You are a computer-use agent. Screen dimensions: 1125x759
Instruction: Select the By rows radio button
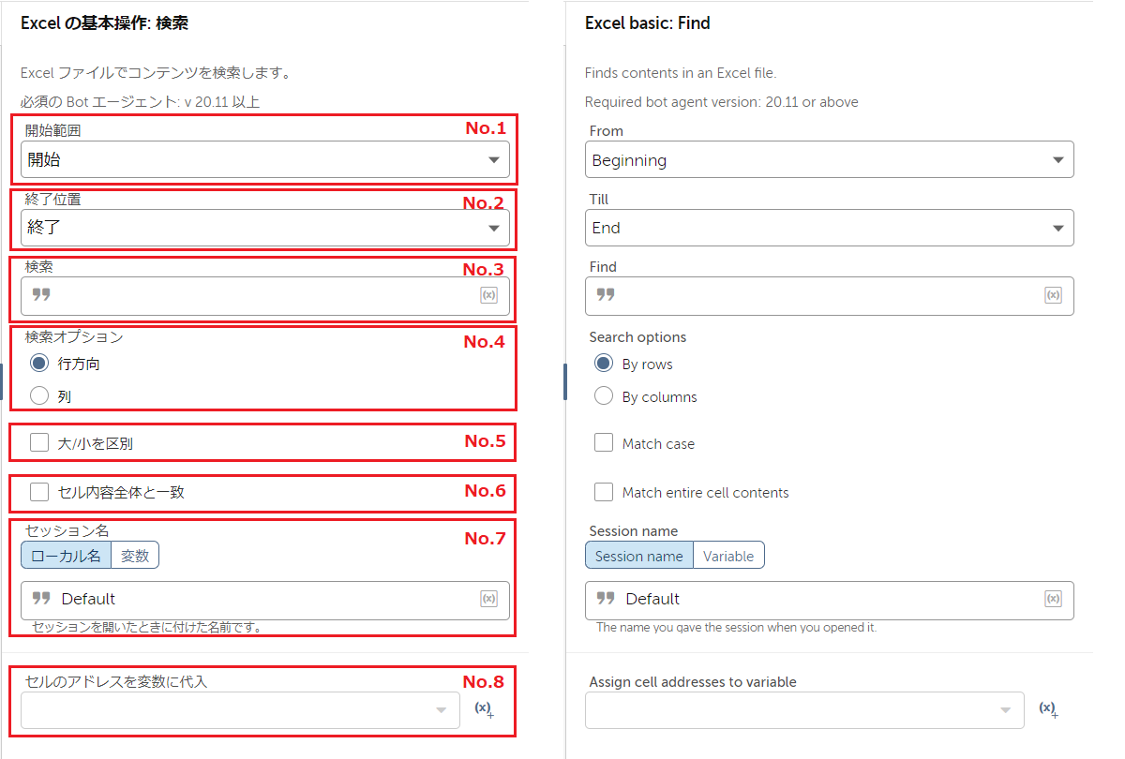pyautogui.click(x=604, y=364)
